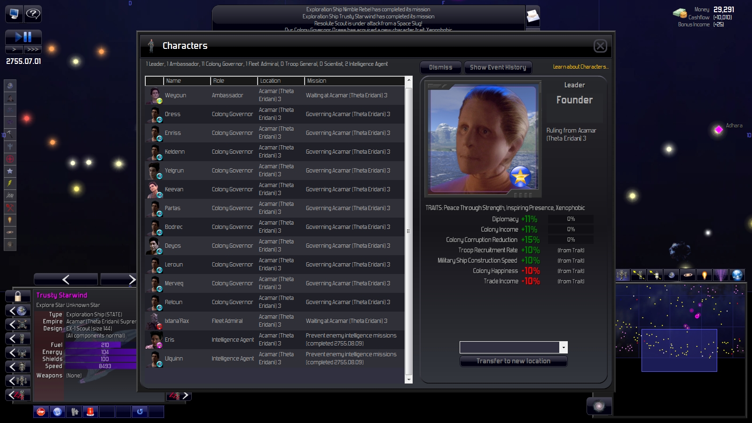Click the blue star icon in left sidebar
This screenshot has width=752, height=423.
tap(10, 171)
